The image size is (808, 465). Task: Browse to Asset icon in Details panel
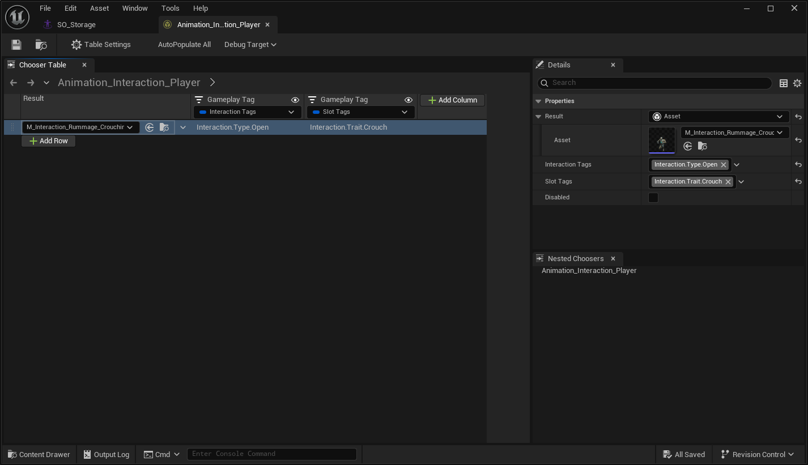click(x=702, y=146)
